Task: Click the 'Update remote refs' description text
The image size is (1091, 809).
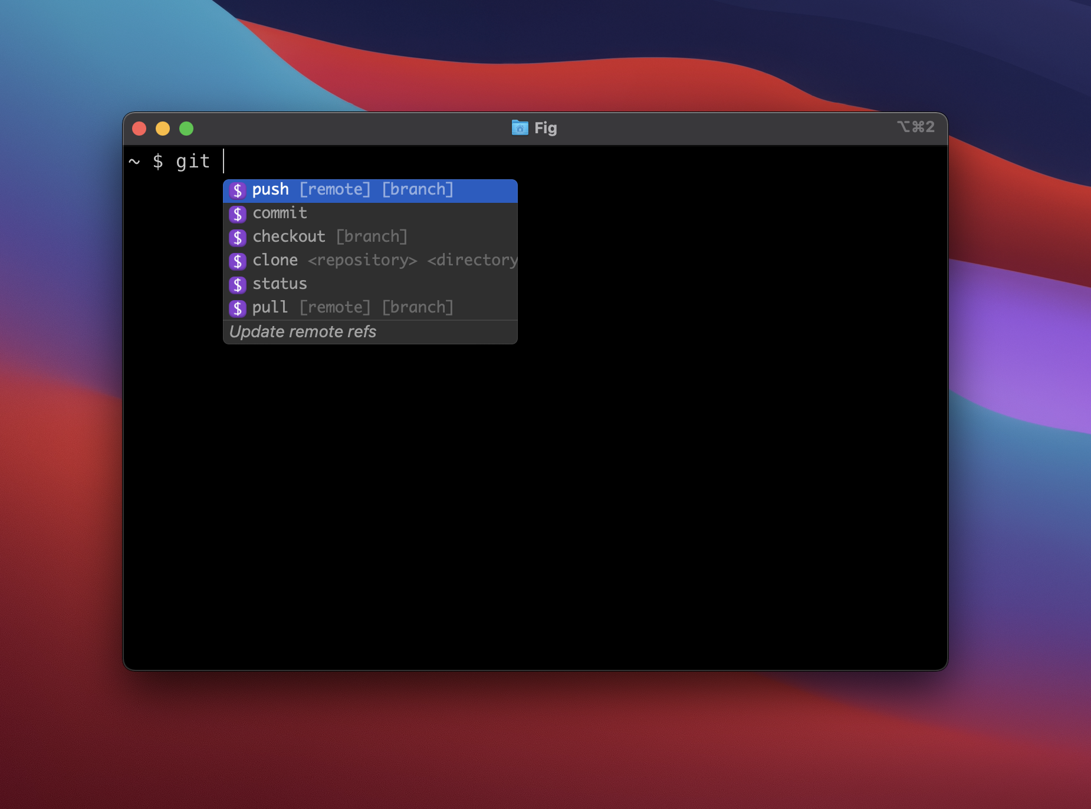Action: (303, 332)
